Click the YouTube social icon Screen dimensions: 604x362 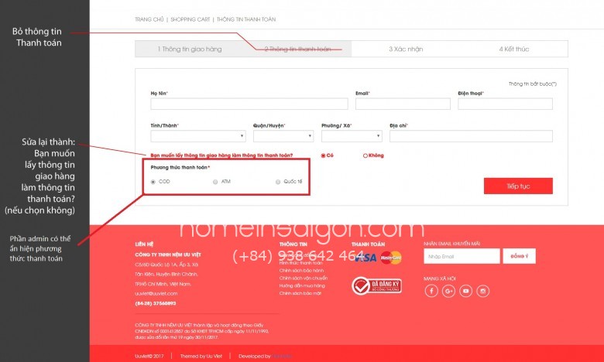click(x=465, y=291)
